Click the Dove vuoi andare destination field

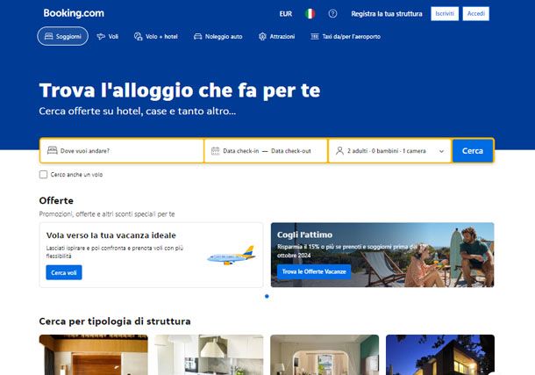(122, 151)
